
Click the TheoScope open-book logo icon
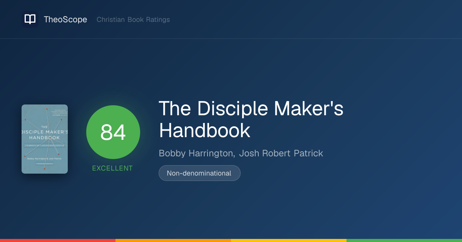pos(30,19)
